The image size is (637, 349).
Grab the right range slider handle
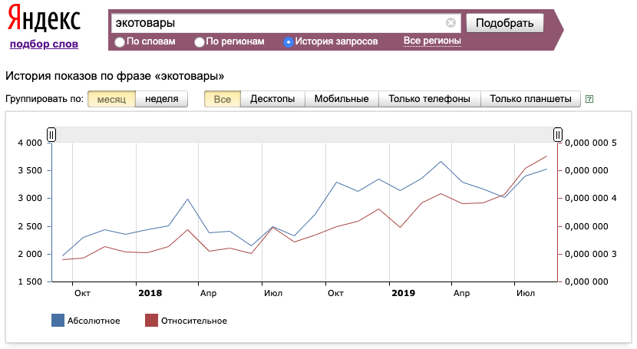558,134
